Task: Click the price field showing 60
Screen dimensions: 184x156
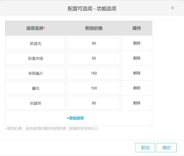Action: (94, 103)
